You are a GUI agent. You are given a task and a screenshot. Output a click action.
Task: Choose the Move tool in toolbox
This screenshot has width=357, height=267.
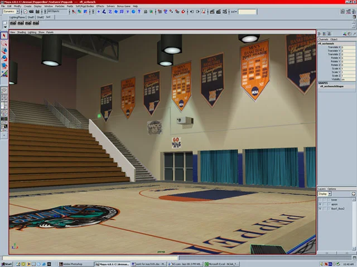point(4,51)
